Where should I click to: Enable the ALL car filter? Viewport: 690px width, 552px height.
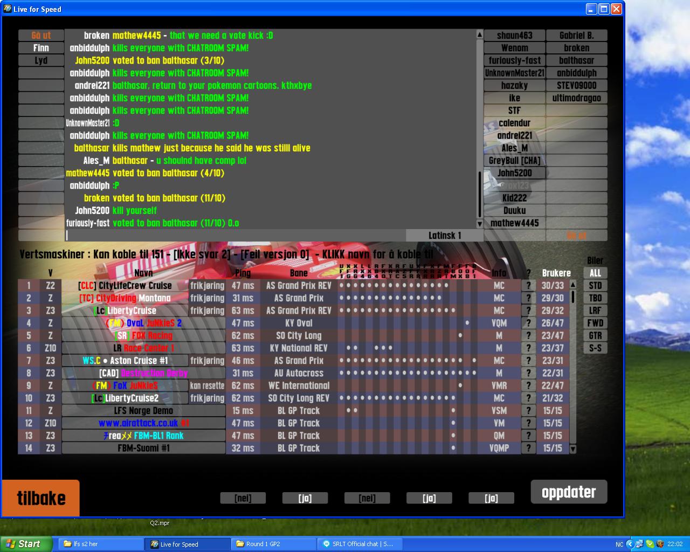click(595, 273)
